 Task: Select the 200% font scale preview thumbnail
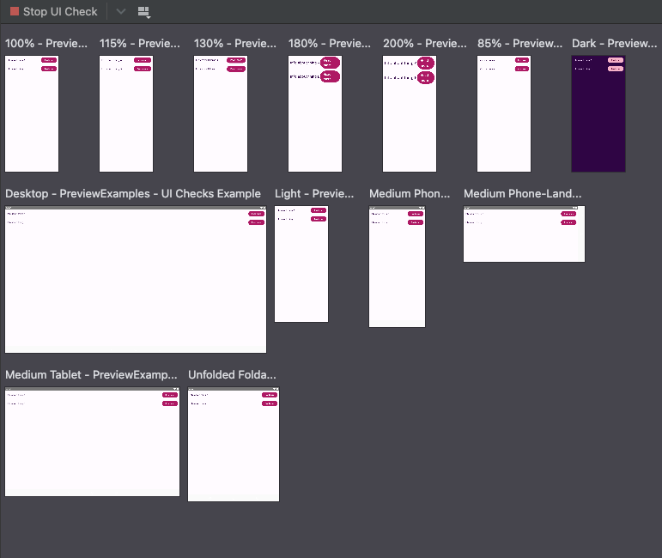click(410, 113)
